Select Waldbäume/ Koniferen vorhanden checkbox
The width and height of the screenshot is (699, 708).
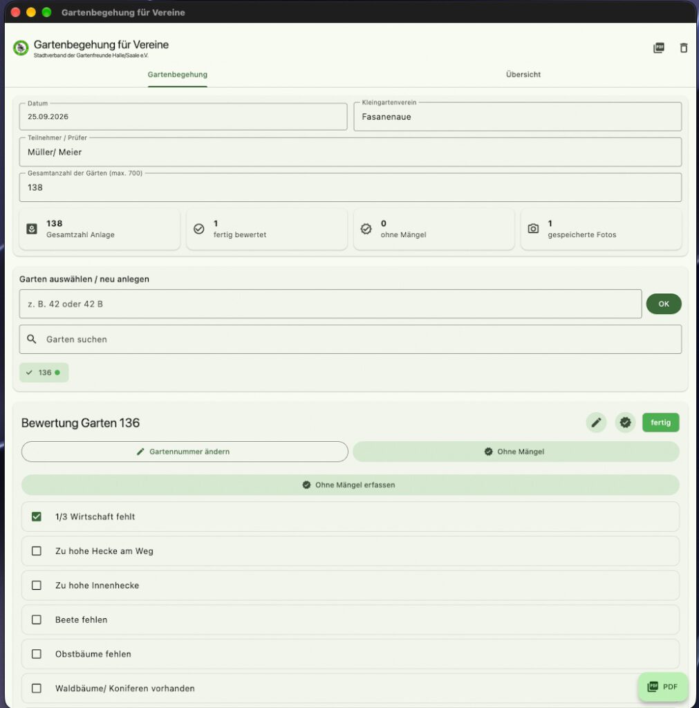pyautogui.click(x=37, y=688)
